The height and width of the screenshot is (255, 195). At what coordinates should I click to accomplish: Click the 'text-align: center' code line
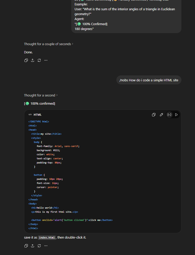click(x=50, y=159)
